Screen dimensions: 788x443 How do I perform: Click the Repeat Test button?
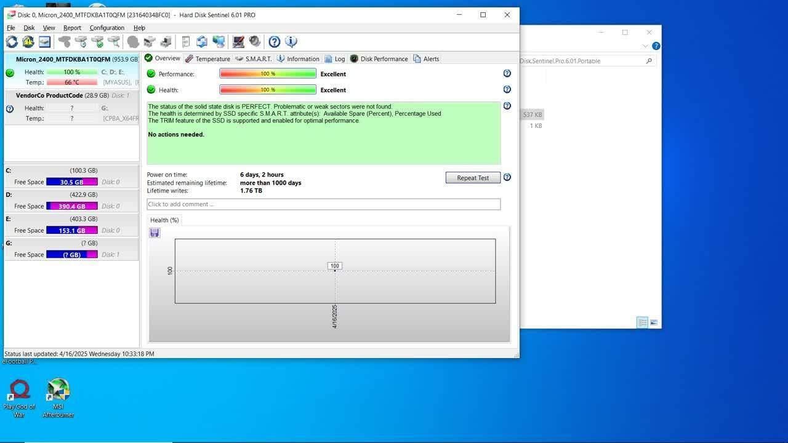point(473,178)
